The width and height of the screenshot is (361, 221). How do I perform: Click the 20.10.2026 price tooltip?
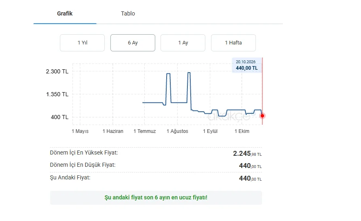pos(247,65)
